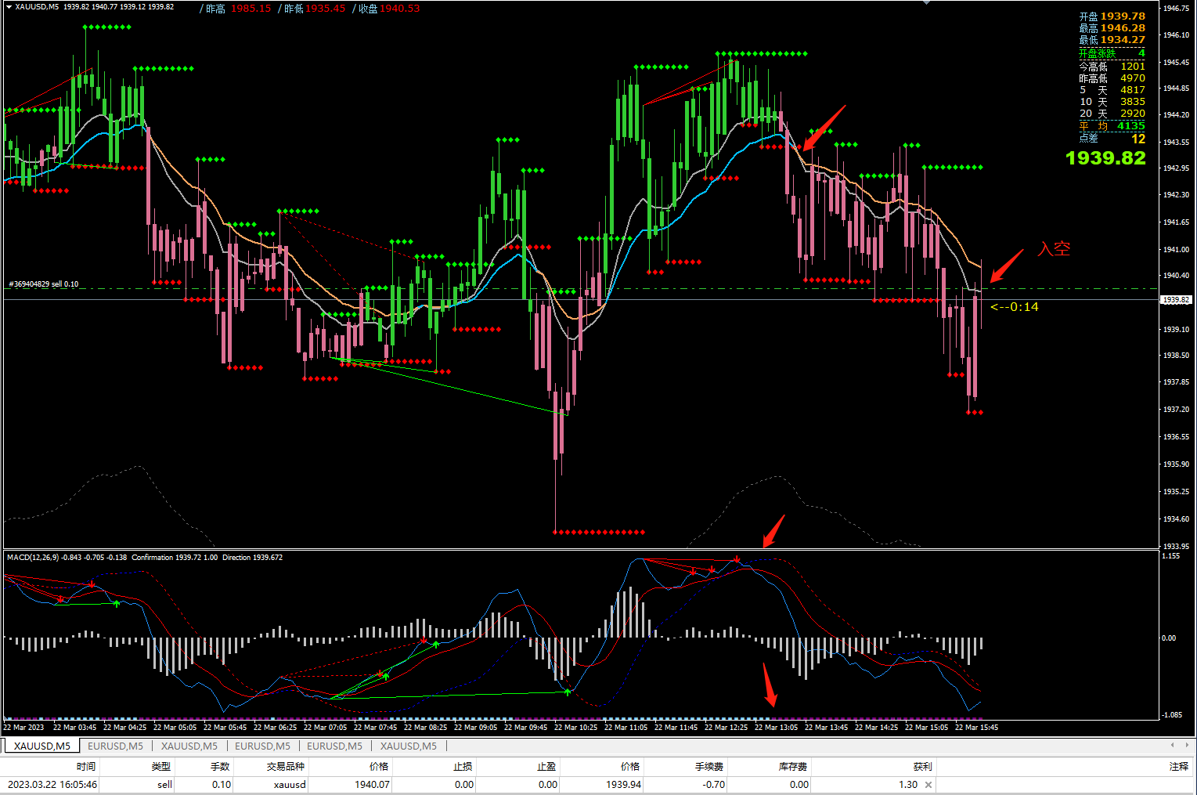Click the MACD scale value 1.155
The width and height of the screenshot is (1197, 795).
point(1170,556)
